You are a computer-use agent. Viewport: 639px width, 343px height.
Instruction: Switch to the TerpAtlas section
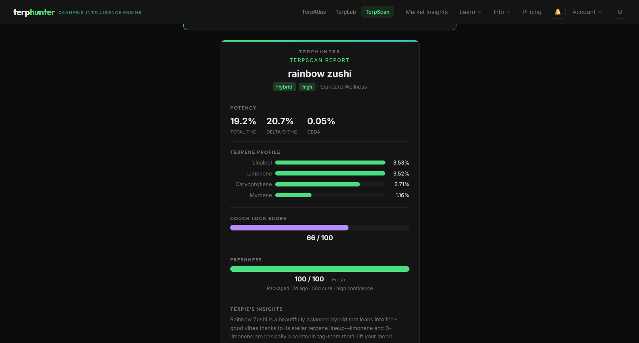click(314, 12)
